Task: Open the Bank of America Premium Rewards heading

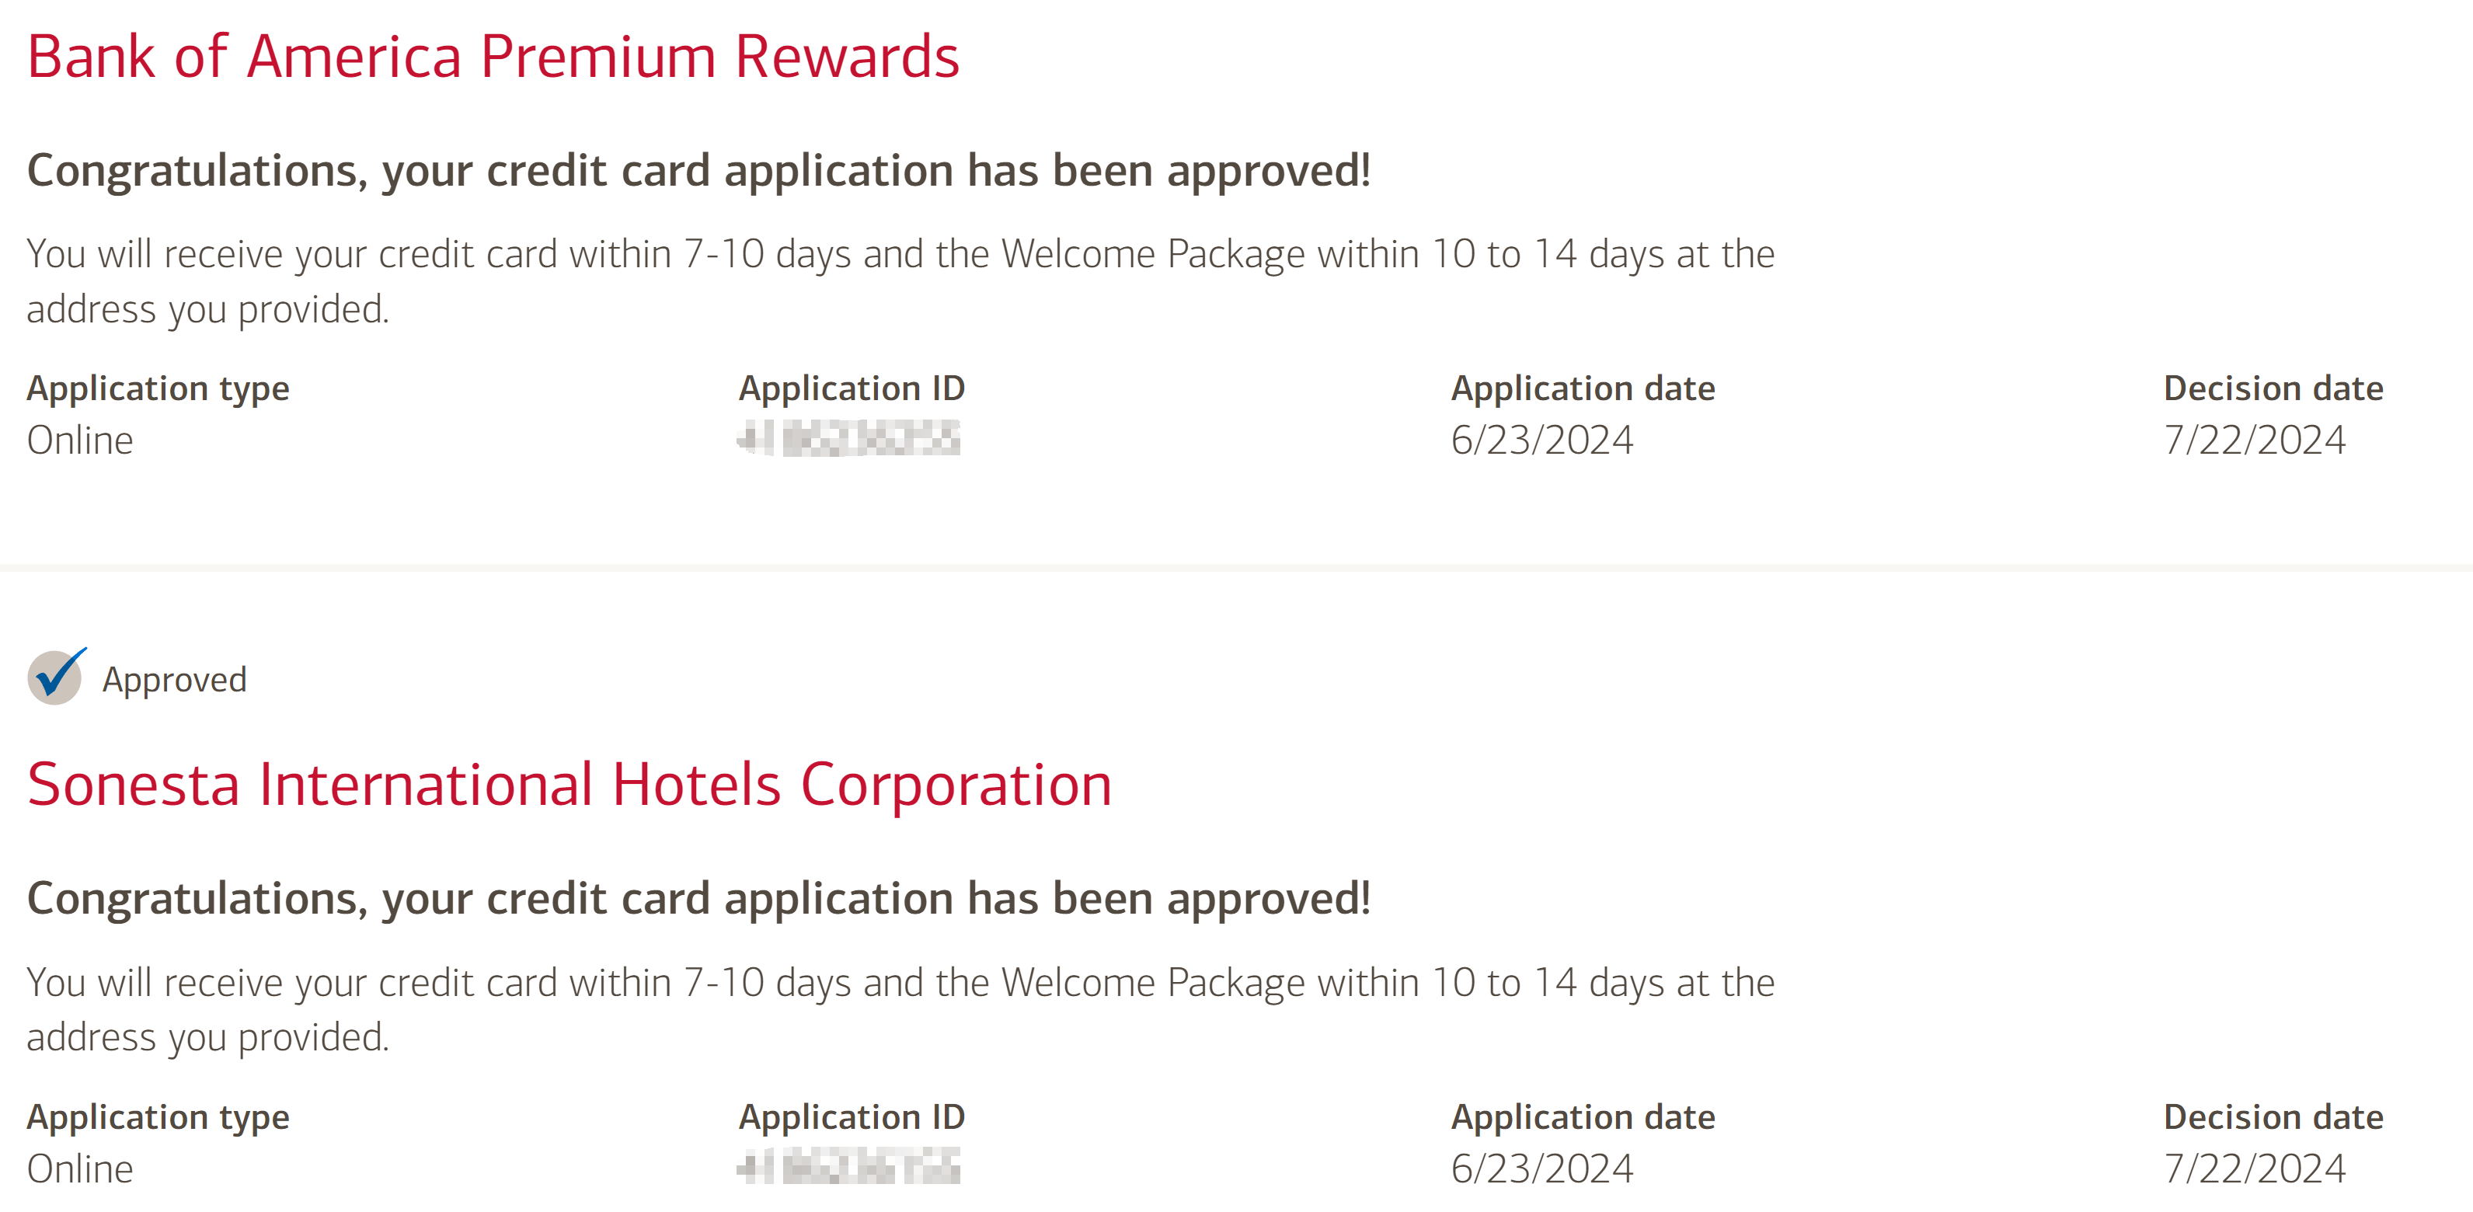Action: [x=493, y=57]
